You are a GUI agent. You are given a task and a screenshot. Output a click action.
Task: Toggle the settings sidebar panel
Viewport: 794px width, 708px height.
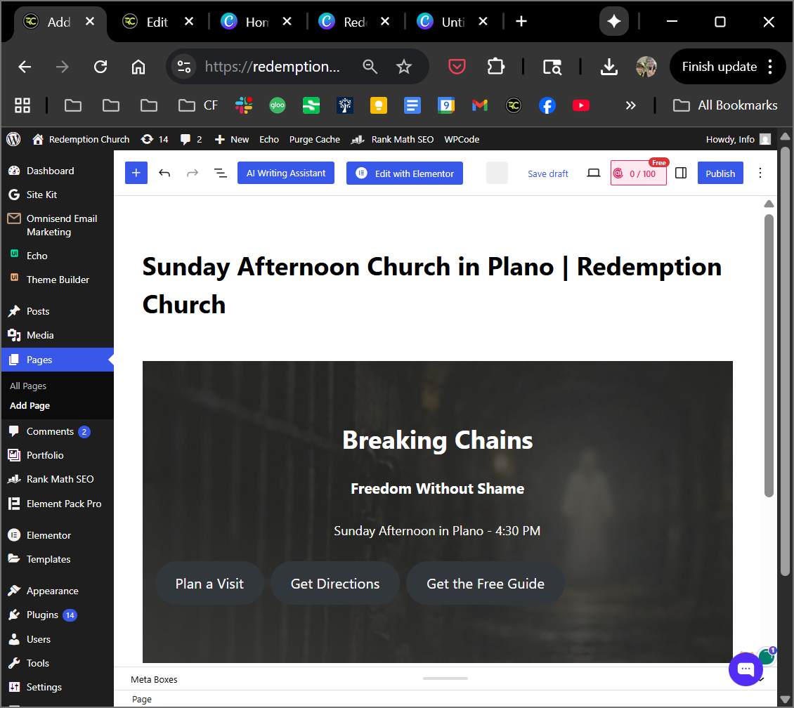click(680, 173)
